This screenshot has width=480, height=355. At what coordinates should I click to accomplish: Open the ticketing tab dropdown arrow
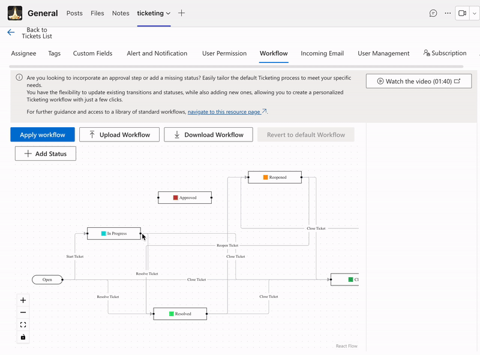[x=168, y=13]
